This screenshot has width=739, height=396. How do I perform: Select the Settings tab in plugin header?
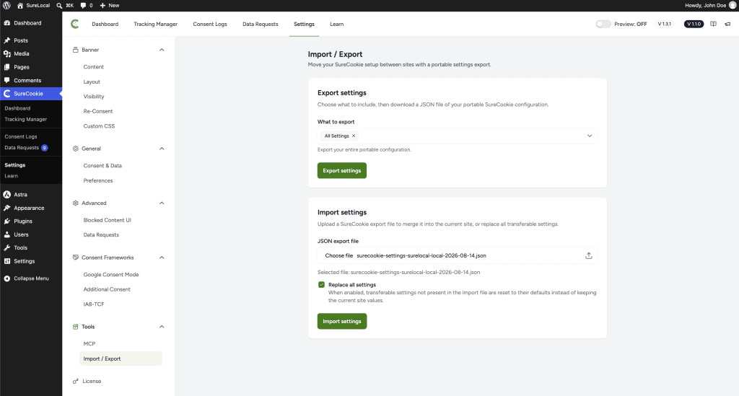tap(304, 24)
